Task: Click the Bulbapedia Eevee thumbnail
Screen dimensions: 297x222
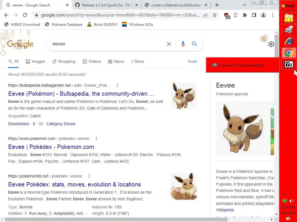Action: point(184,95)
